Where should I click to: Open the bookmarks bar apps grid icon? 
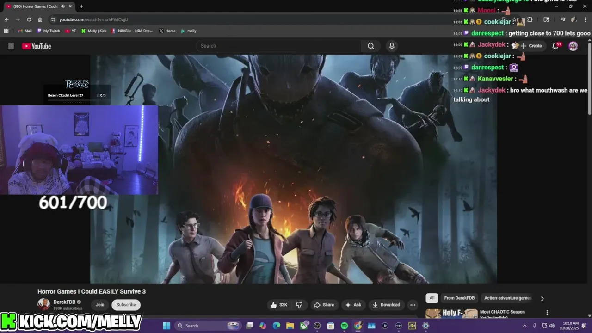click(6, 31)
